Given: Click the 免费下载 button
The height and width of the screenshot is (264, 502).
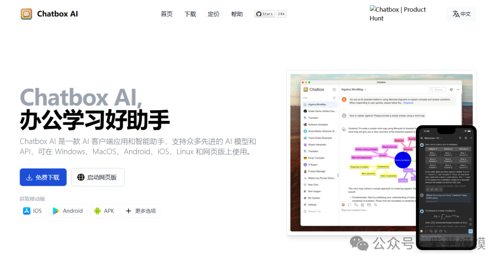Looking at the screenshot, I should point(43,177).
